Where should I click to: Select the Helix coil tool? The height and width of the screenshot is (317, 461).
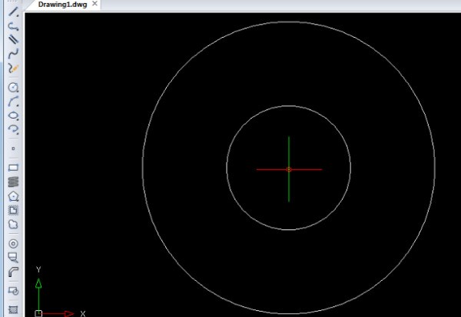pyautogui.click(x=13, y=182)
